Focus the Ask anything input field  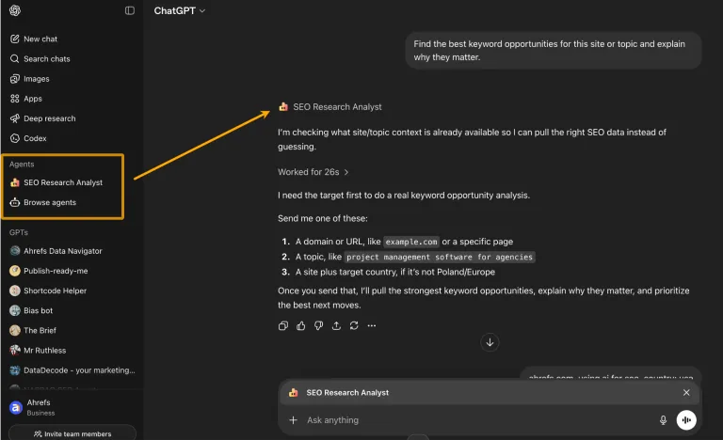(479, 419)
